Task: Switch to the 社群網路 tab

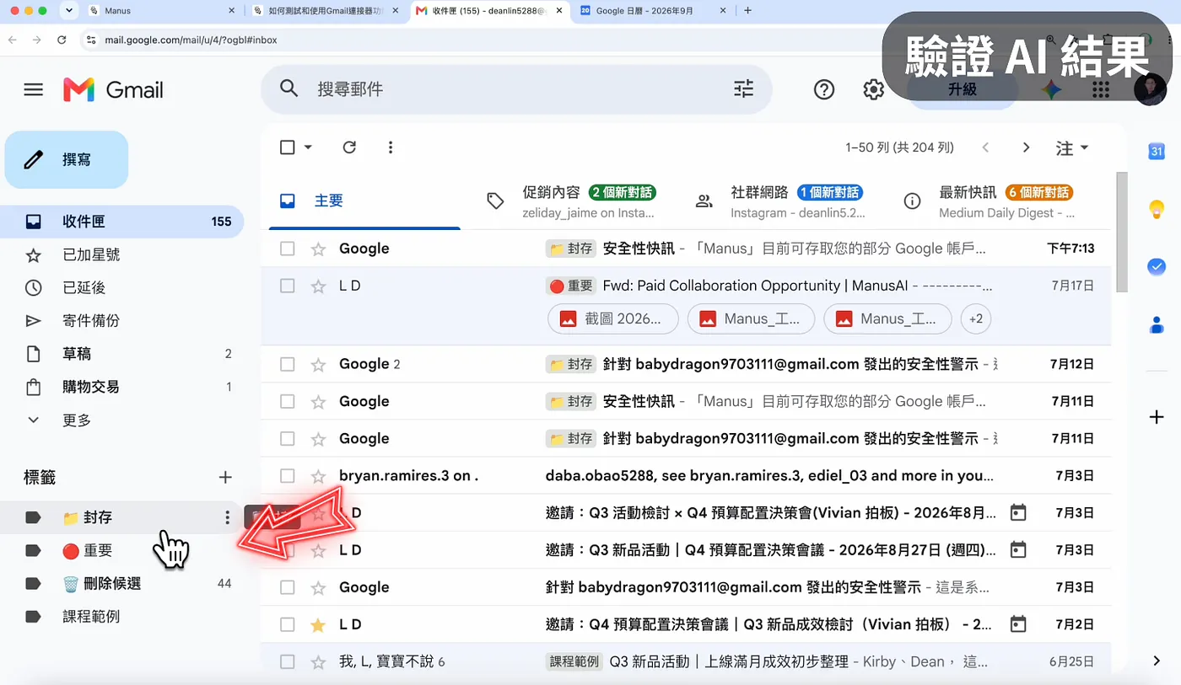Action: (780, 201)
